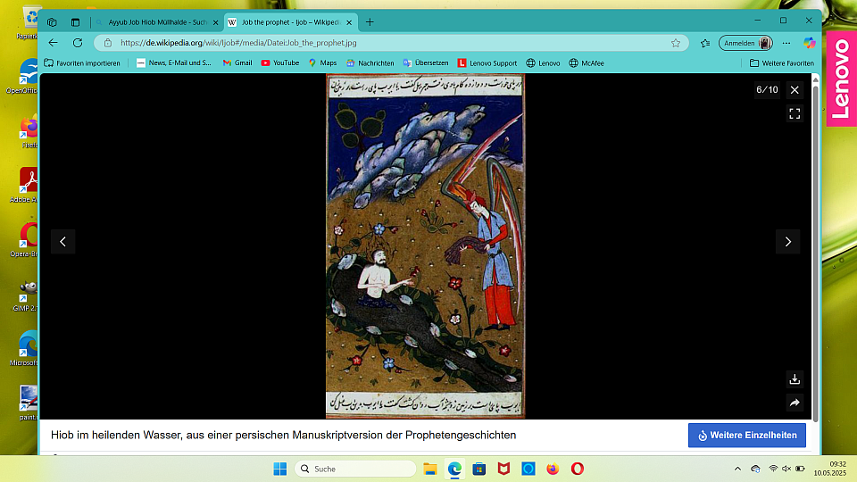This screenshot has width=857, height=482.
Task: Select the Job the prophet Wikipedia tab
Action: click(291, 22)
